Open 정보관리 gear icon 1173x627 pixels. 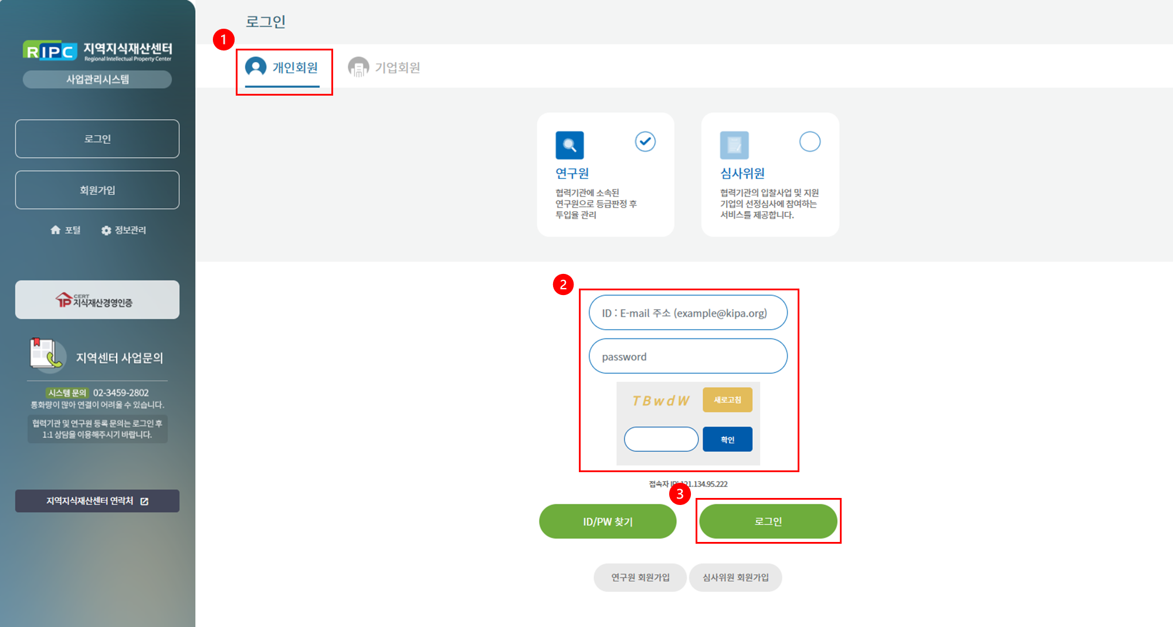click(x=106, y=231)
